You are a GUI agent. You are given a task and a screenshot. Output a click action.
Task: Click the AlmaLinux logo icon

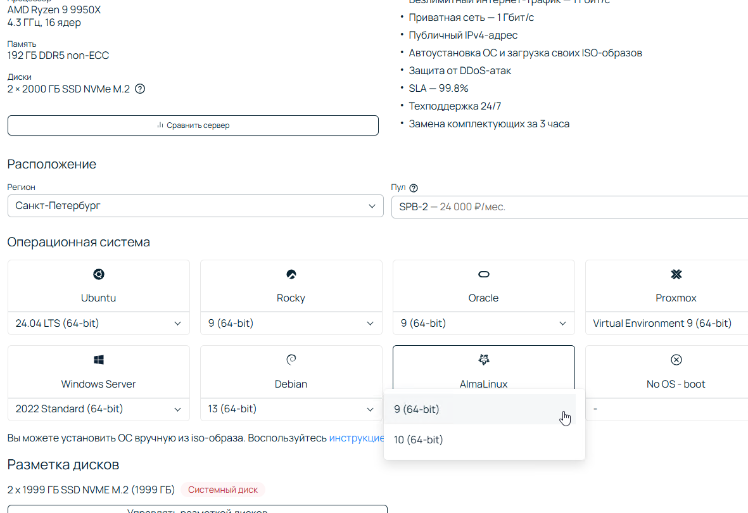(x=483, y=360)
